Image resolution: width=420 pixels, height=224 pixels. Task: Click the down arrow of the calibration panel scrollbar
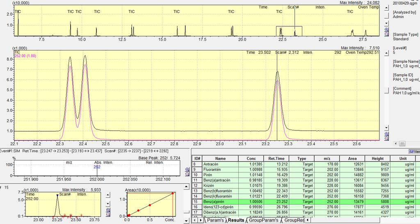[x=187, y=221]
